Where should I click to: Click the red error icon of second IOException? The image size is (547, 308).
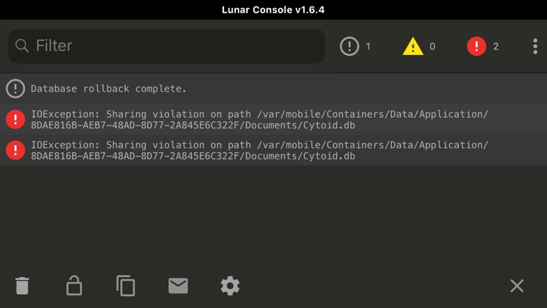tap(15, 150)
